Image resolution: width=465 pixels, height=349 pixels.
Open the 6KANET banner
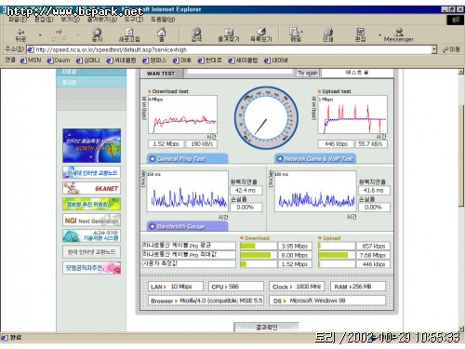click(91, 188)
